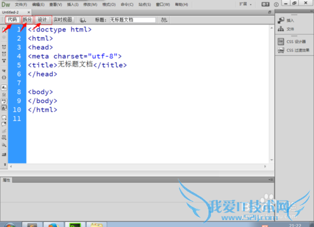Open the 修改(M) menu
Viewport: 314px width, 227px height.
pos(90,4)
